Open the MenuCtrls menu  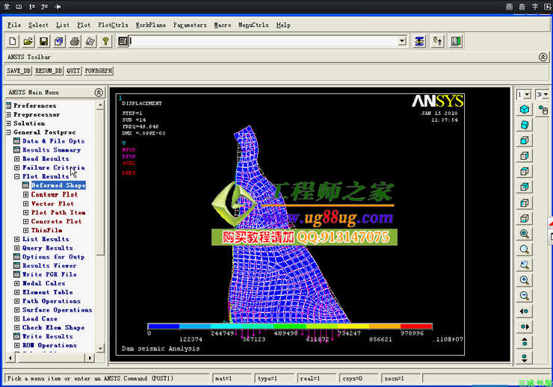tap(253, 25)
